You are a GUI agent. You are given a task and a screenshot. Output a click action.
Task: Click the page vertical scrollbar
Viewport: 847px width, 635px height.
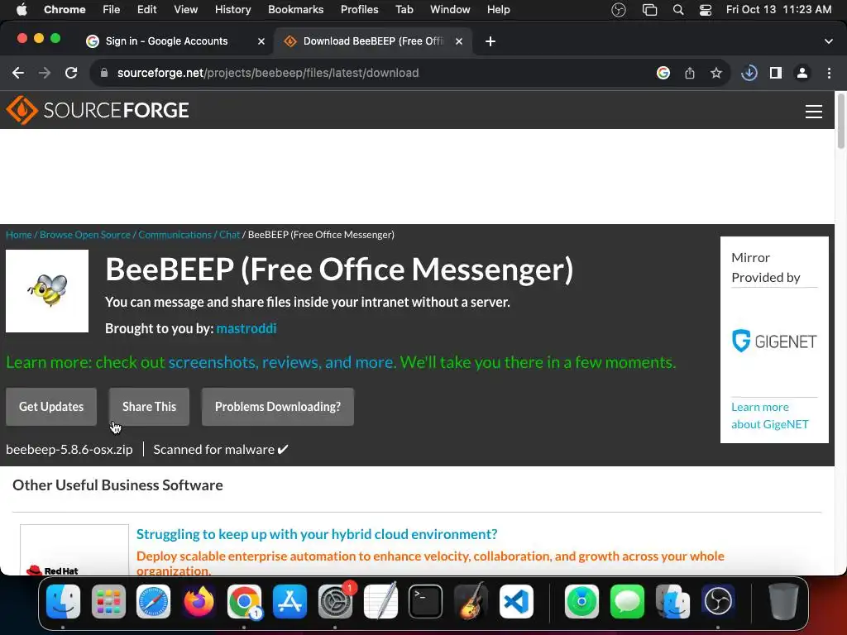[x=840, y=120]
